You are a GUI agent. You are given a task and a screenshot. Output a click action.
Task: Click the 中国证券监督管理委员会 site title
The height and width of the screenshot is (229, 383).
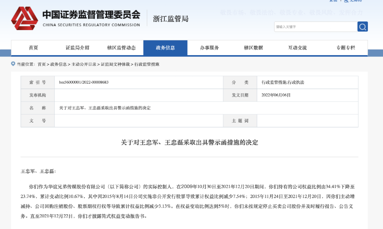coord(91,15)
